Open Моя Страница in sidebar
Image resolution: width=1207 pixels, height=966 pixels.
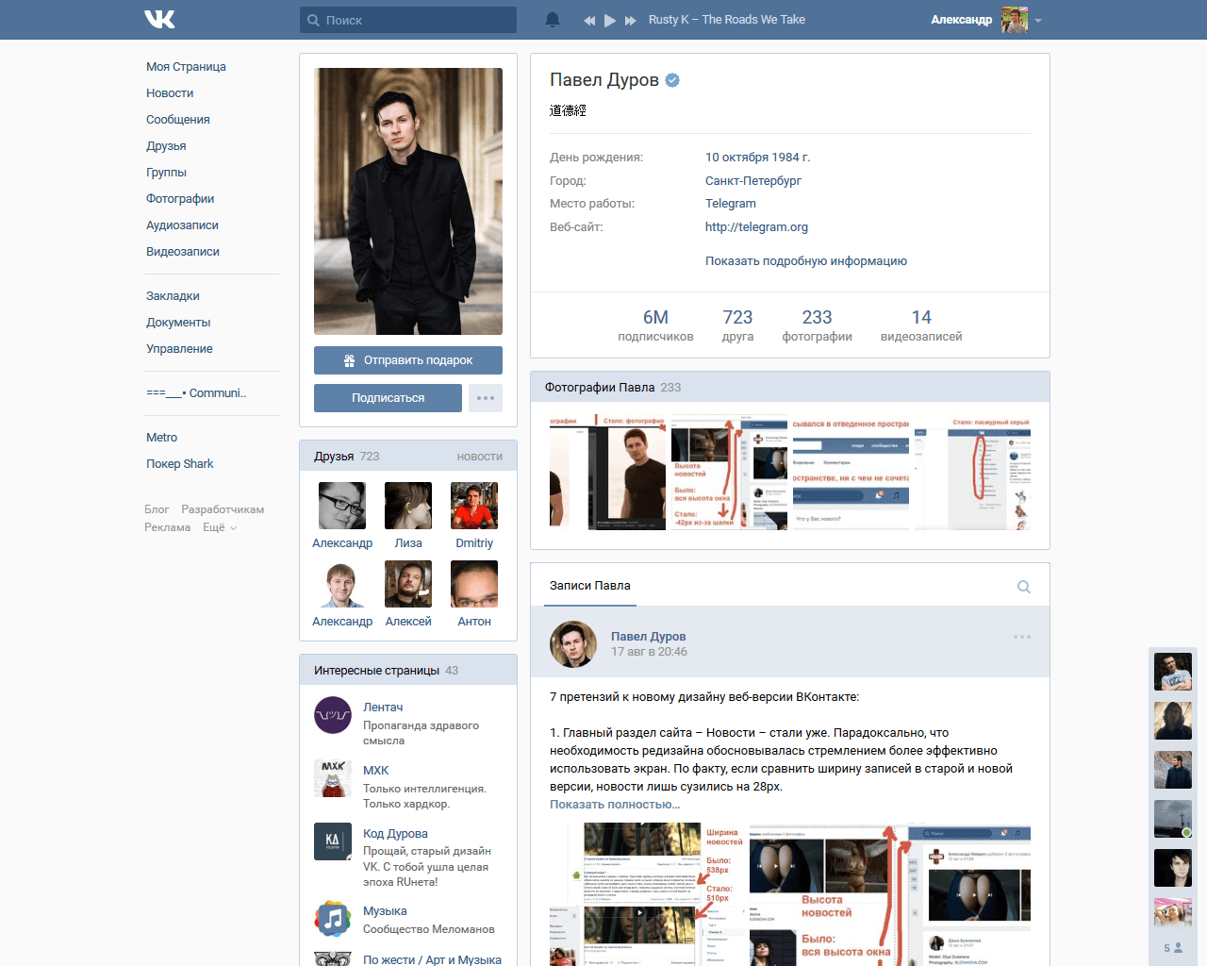click(186, 67)
